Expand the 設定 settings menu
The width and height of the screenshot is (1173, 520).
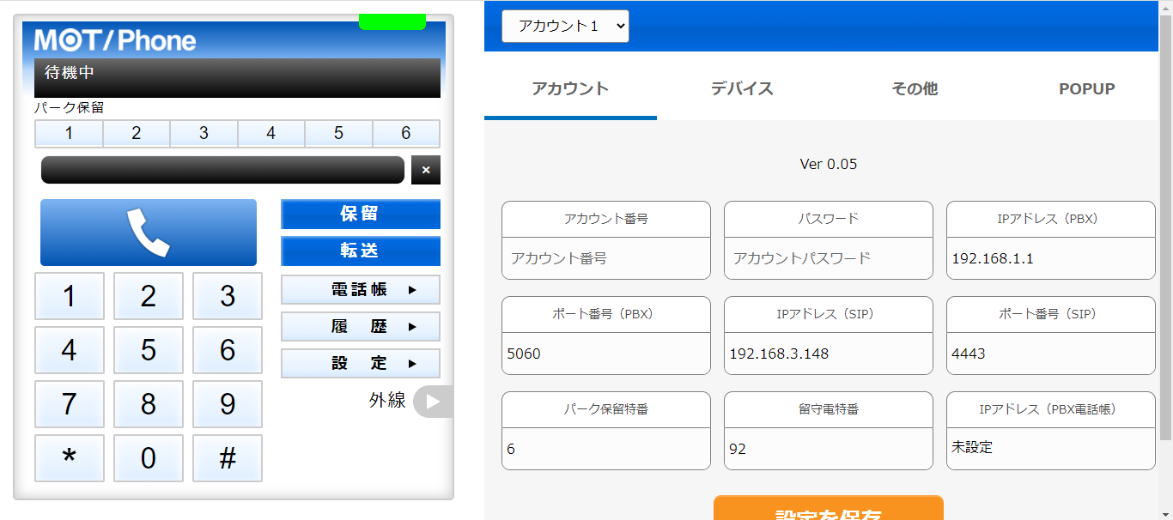pyautogui.click(x=361, y=364)
